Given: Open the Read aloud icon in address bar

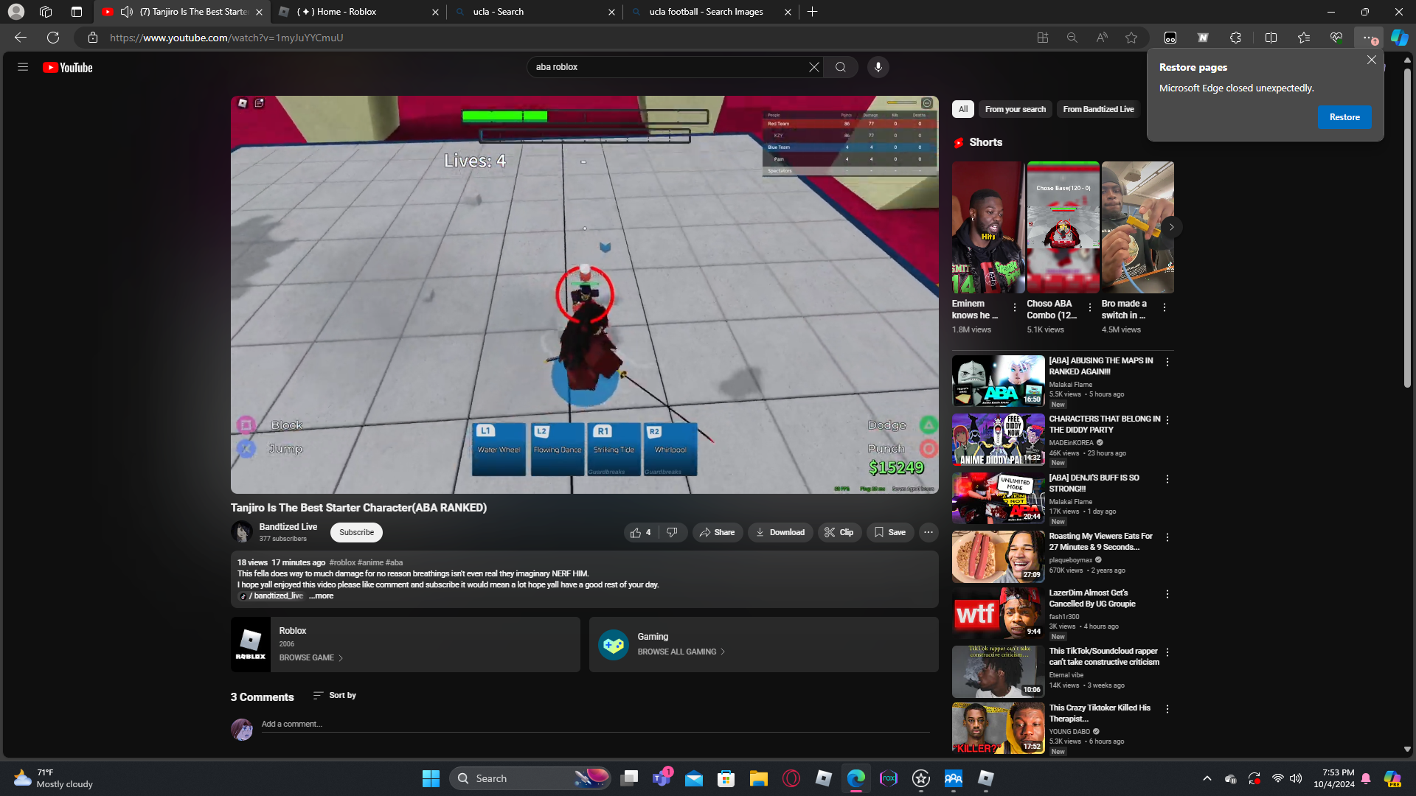Looking at the screenshot, I should tap(1102, 38).
